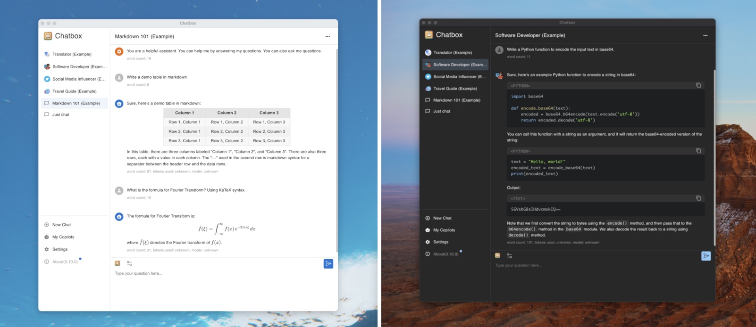The width and height of the screenshot is (756, 327).
Task: Select Social Media Influencer chat in the dark sidebar
Action: (x=455, y=76)
